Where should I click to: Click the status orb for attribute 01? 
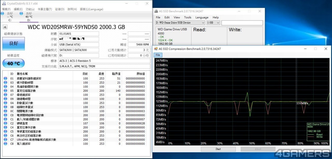coord(5,78)
